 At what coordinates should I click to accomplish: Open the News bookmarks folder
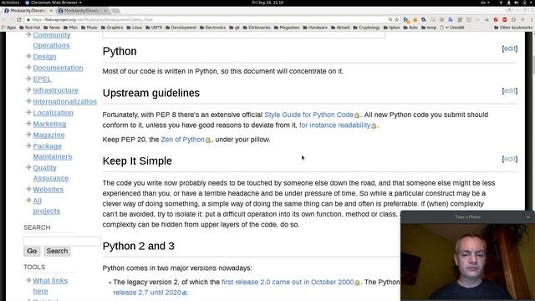click(x=52, y=28)
